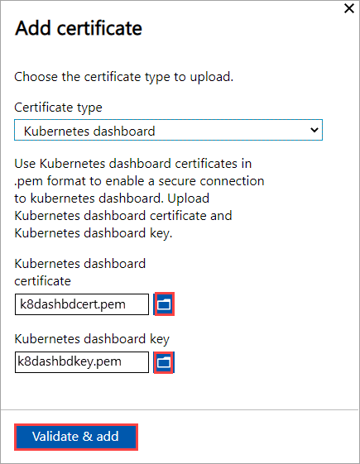Click the 'Choose the certificate type to upload.' text
Screen dimensions: 360x464
[124, 77]
